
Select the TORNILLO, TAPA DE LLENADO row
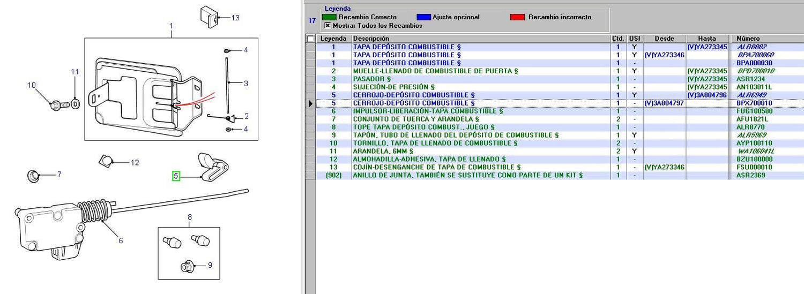pos(435,143)
